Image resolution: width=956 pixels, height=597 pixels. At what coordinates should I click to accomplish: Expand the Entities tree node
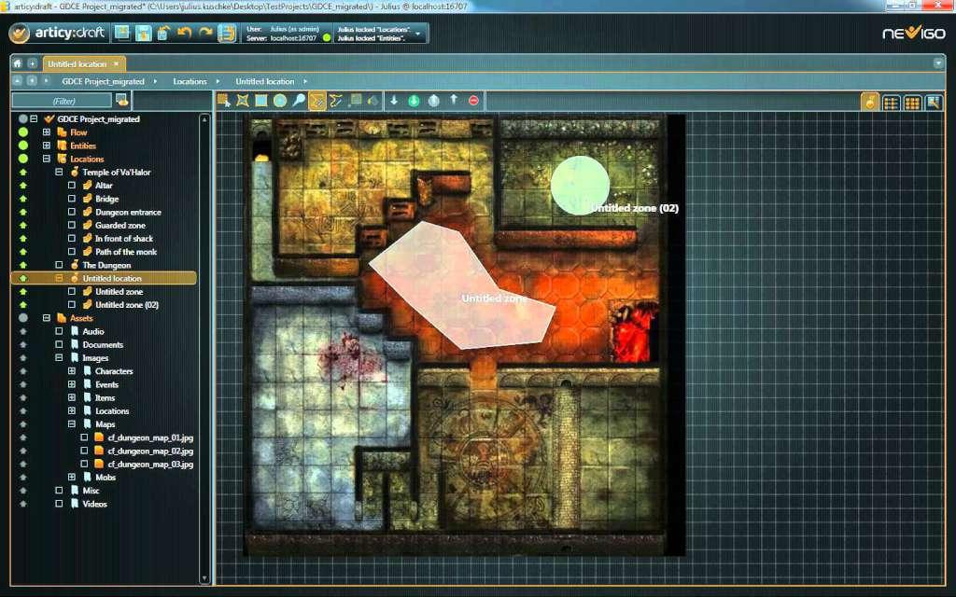pos(47,146)
